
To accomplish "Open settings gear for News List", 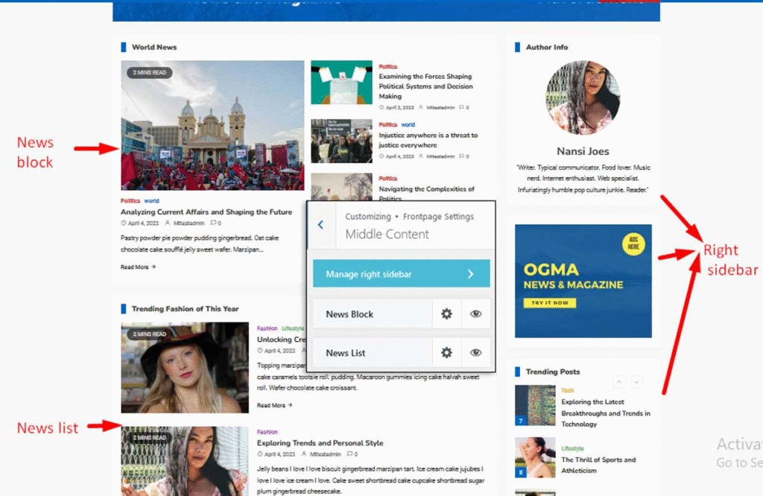I will 446,353.
